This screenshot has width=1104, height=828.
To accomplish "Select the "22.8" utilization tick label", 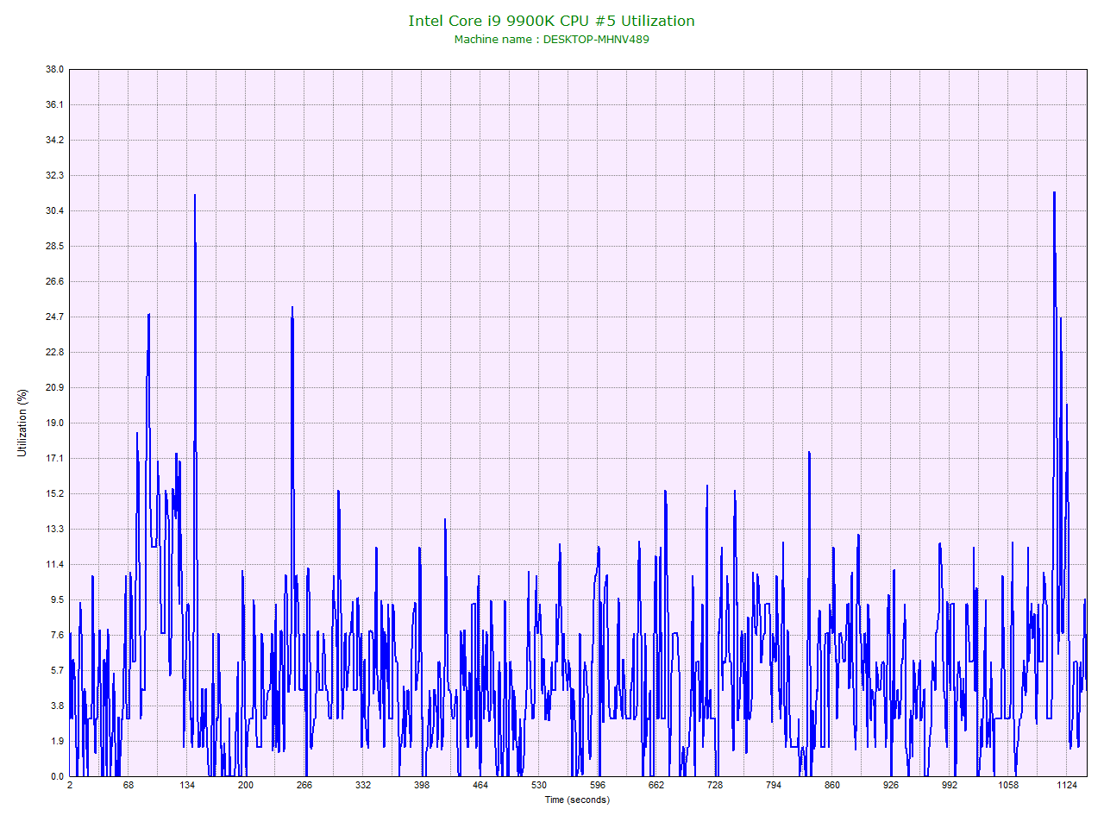I will coord(55,353).
